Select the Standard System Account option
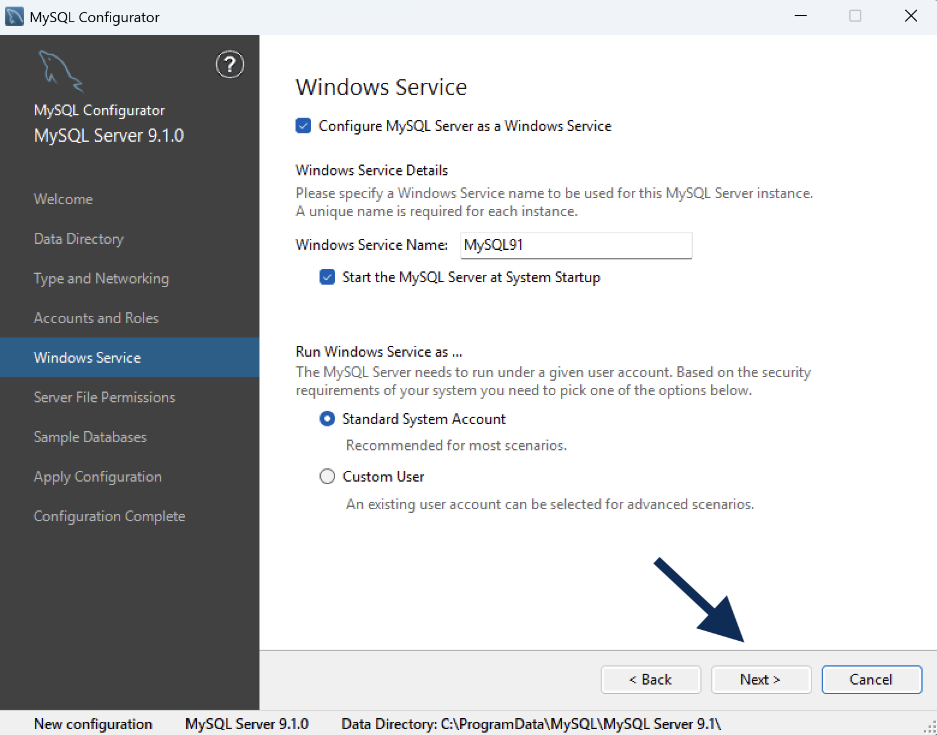The width and height of the screenshot is (937, 735). coord(327,419)
